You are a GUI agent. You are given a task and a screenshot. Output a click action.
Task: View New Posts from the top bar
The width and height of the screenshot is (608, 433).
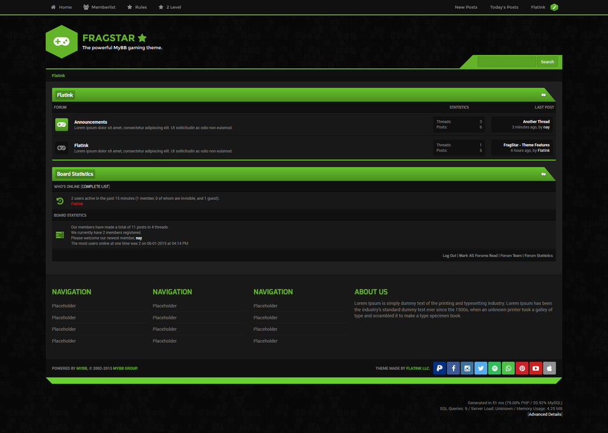tap(466, 7)
